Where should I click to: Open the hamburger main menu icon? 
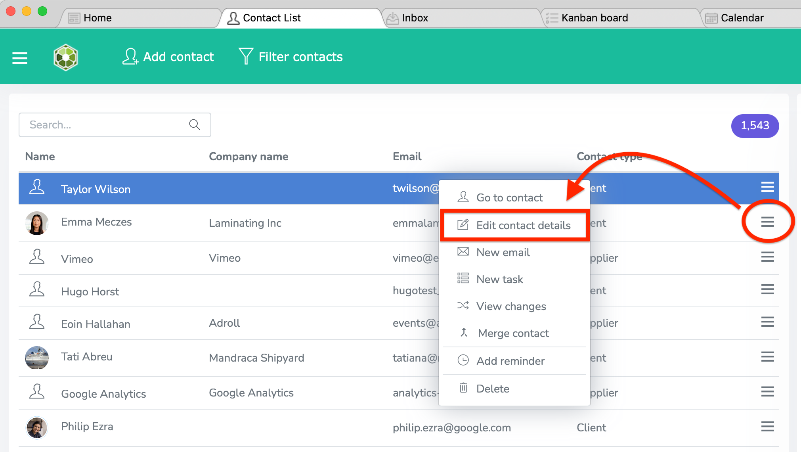pos(19,58)
